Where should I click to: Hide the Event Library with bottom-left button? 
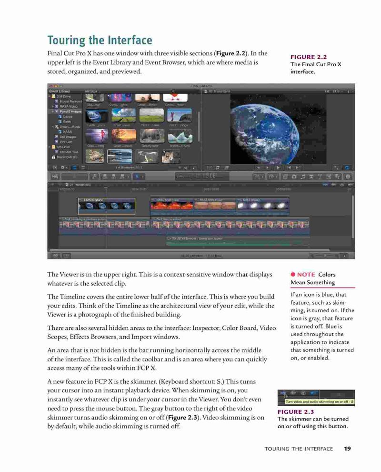(x=55, y=167)
